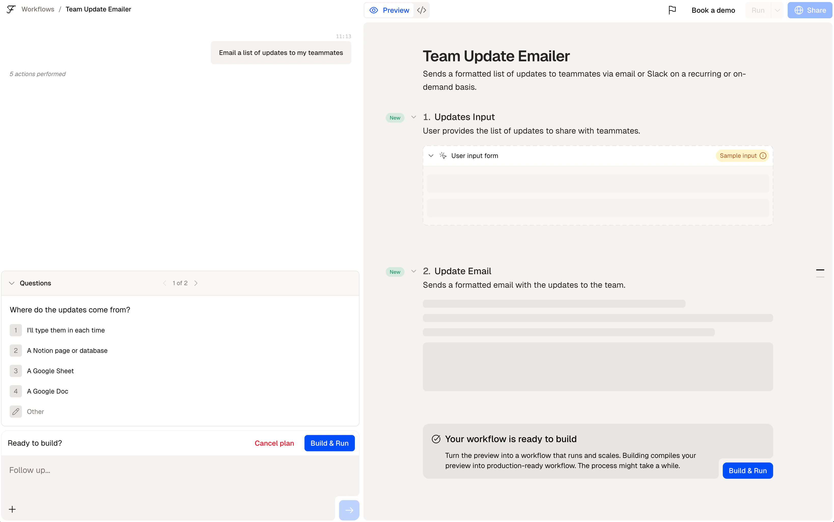Click the flag report icon
The height and width of the screenshot is (522, 834).
click(672, 10)
